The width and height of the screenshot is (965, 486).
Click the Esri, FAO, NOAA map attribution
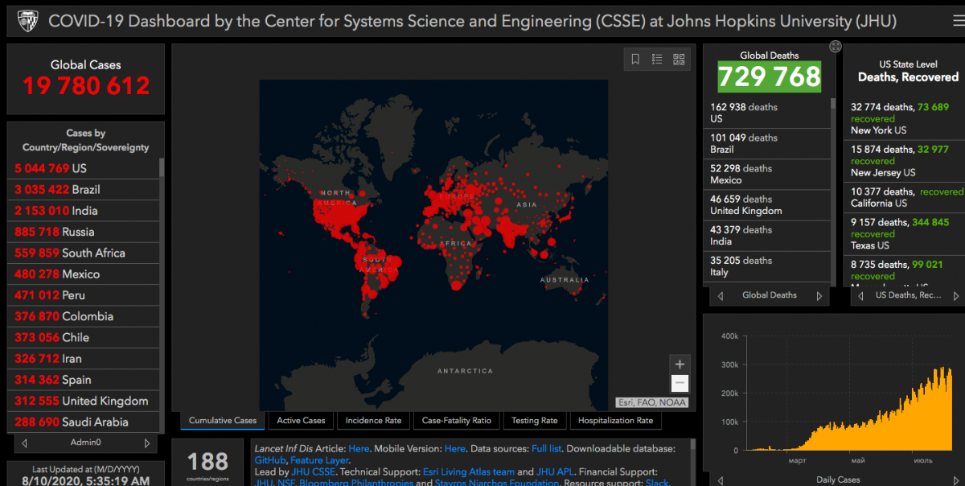[651, 402]
